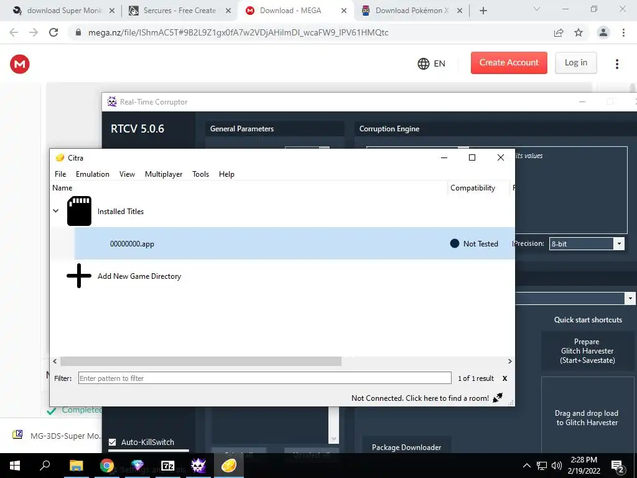Click Chrome taskbar icon
The height and width of the screenshot is (478, 637).
(x=106, y=466)
